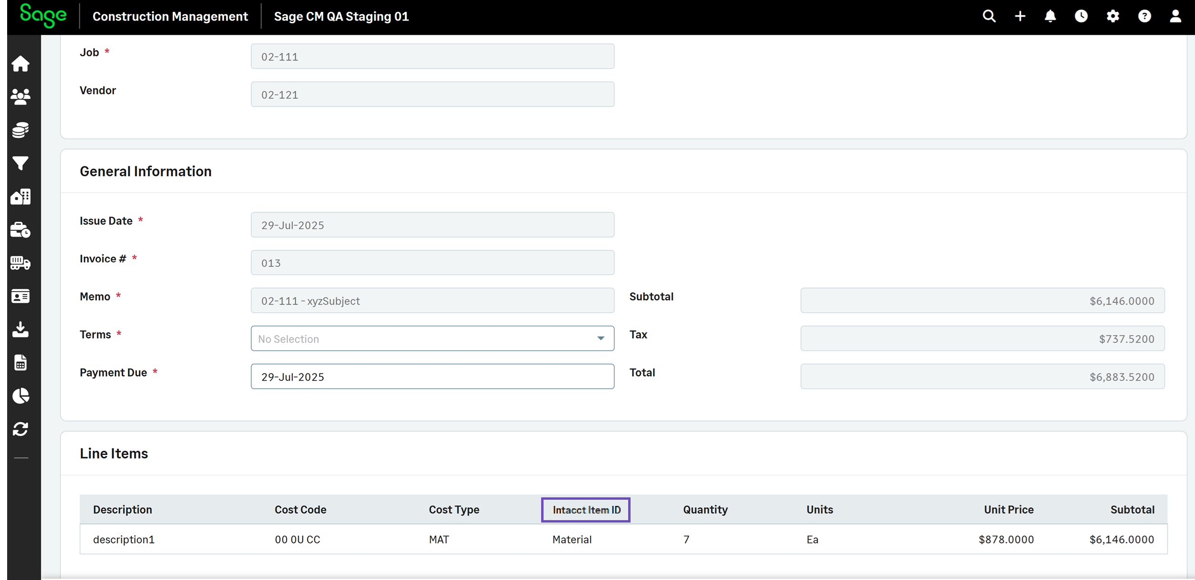
Task: Click the clock history icon in header
Action: 1081,17
